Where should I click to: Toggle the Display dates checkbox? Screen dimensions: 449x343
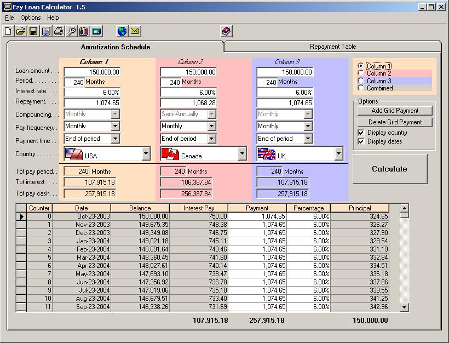(x=361, y=141)
